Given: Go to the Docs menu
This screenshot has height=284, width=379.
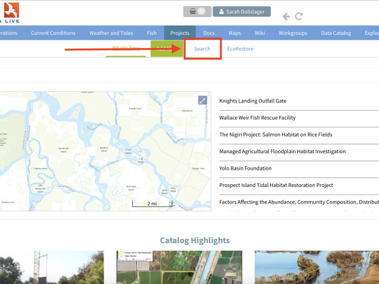Looking at the screenshot, I should 208,33.
